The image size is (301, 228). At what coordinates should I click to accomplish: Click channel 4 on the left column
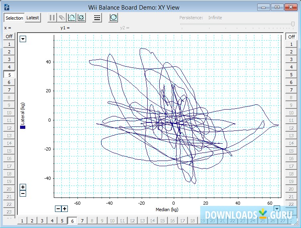pos(9,67)
